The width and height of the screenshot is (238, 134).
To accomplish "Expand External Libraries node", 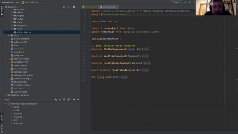I will pyautogui.click(x=5, y=95).
